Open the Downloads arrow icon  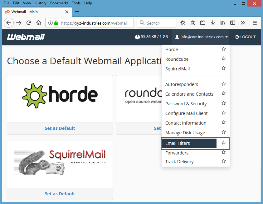pyautogui.click(x=213, y=23)
